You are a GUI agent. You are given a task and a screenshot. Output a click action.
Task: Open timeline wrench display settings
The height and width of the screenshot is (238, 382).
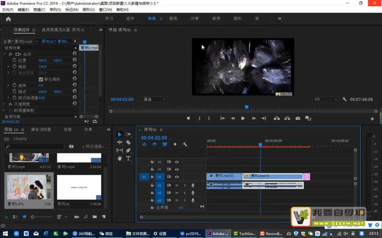185,144
